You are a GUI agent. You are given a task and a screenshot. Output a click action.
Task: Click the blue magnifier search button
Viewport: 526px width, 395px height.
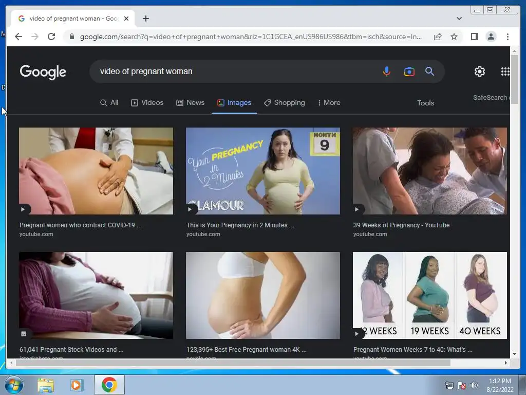click(x=430, y=71)
